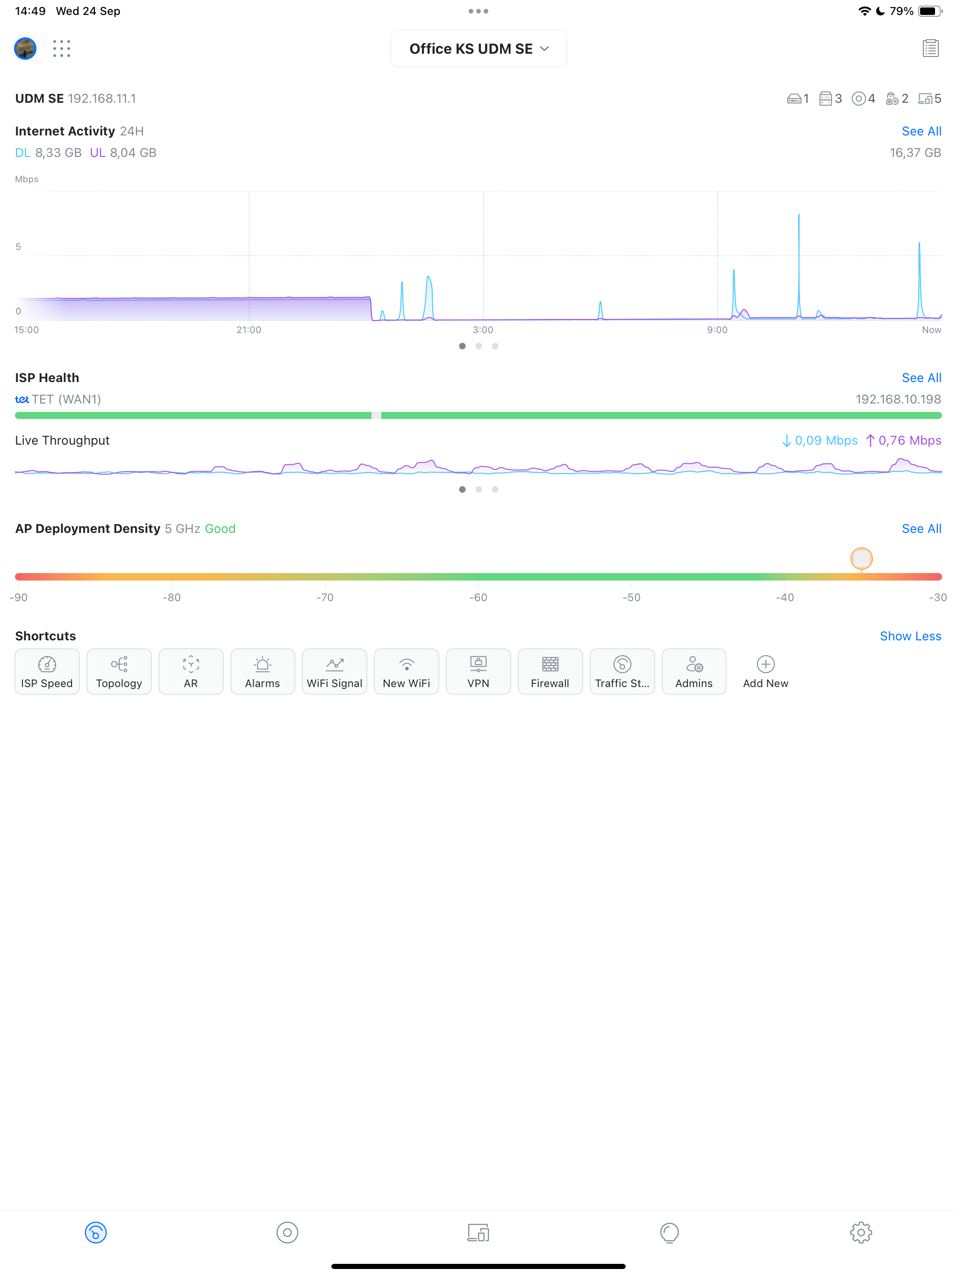Tap the profile avatar top left
The image size is (957, 1276).
pos(25,49)
